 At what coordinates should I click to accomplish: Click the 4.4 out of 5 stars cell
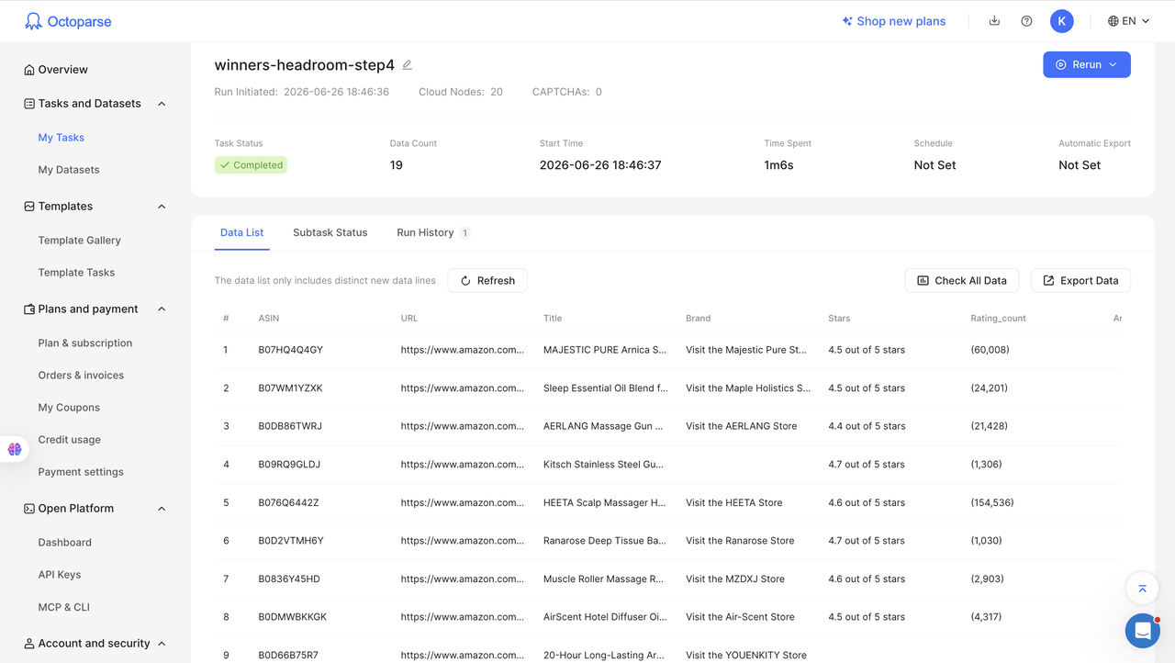[x=867, y=426]
